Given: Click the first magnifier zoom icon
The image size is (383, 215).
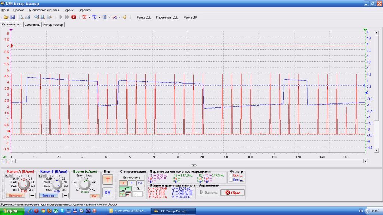Looking at the screenshot, I should [x=36, y=17].
